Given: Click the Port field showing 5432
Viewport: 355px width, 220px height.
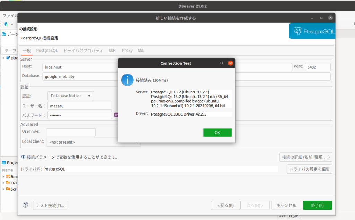Looking at the screenshot, I should tap(318, 67).
